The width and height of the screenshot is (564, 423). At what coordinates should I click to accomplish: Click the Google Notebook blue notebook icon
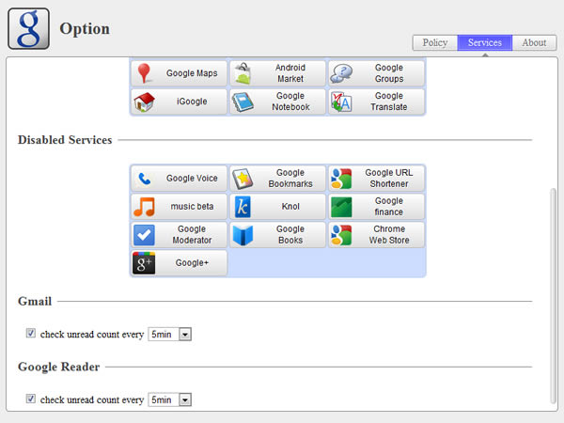coord(243,102)
